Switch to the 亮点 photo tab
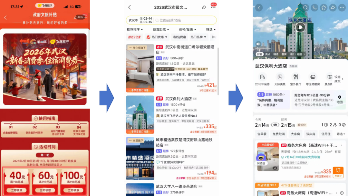 pyautogui.click(x=268, y=54)
